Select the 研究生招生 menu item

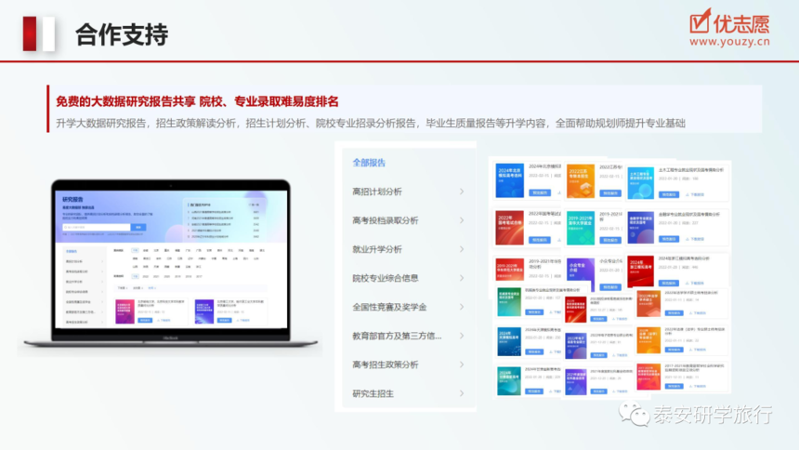[373, 393]
